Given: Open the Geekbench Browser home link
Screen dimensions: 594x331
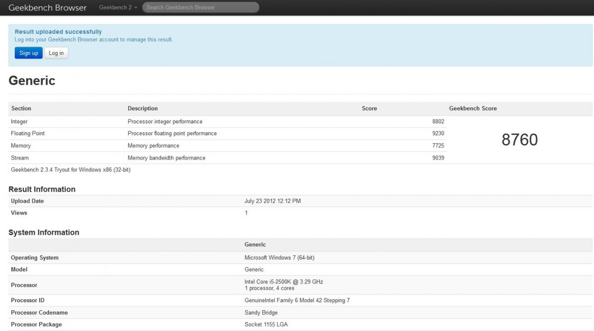Looking at the screenshot, I should coord(48,7).
